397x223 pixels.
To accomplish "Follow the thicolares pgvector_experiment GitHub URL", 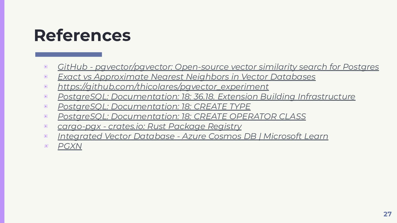I will [163, 87].
